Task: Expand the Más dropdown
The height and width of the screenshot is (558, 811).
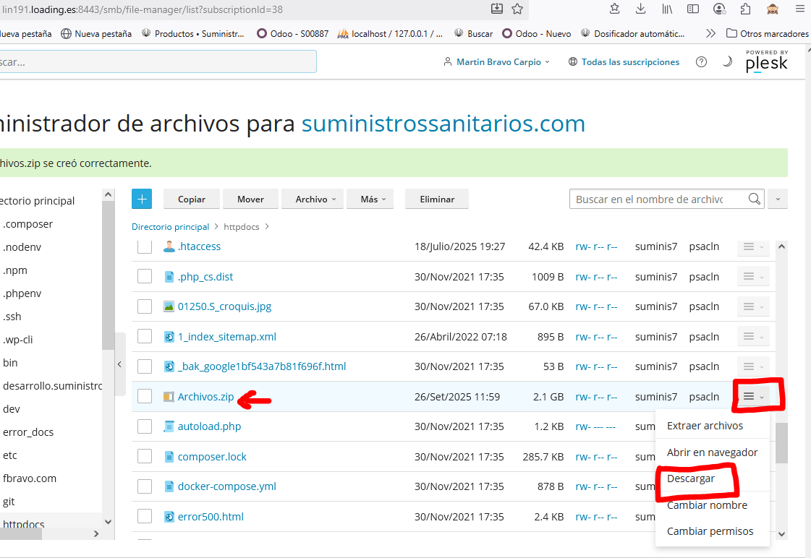Action: (373, 199)
